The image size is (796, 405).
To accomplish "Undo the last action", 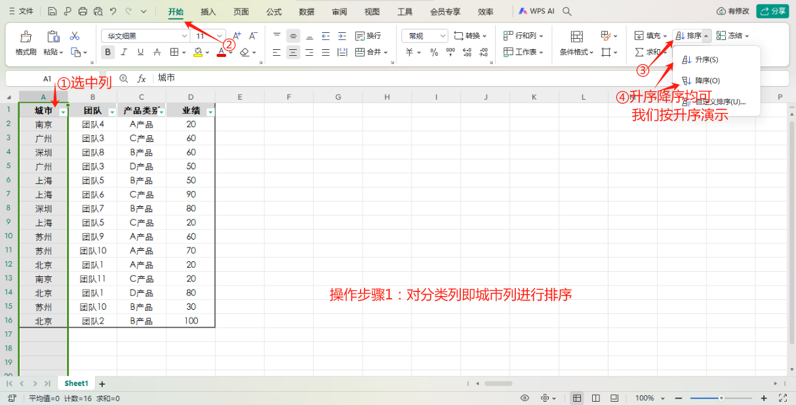I will 113,11.
